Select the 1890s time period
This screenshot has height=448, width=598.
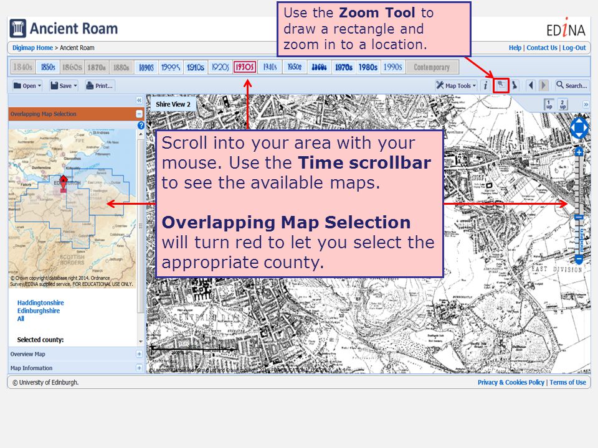[x=146, y=67]
